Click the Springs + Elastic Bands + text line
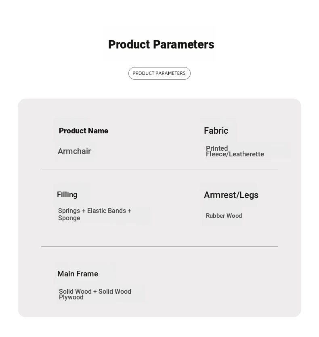This screenshot has height=337, width=319. pyautogui.click(x=94, y=211)
